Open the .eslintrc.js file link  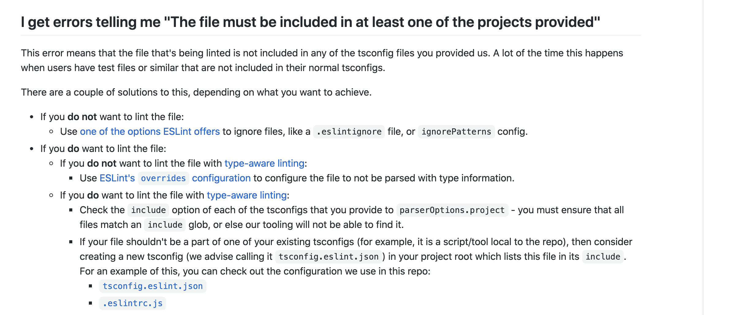132,303
